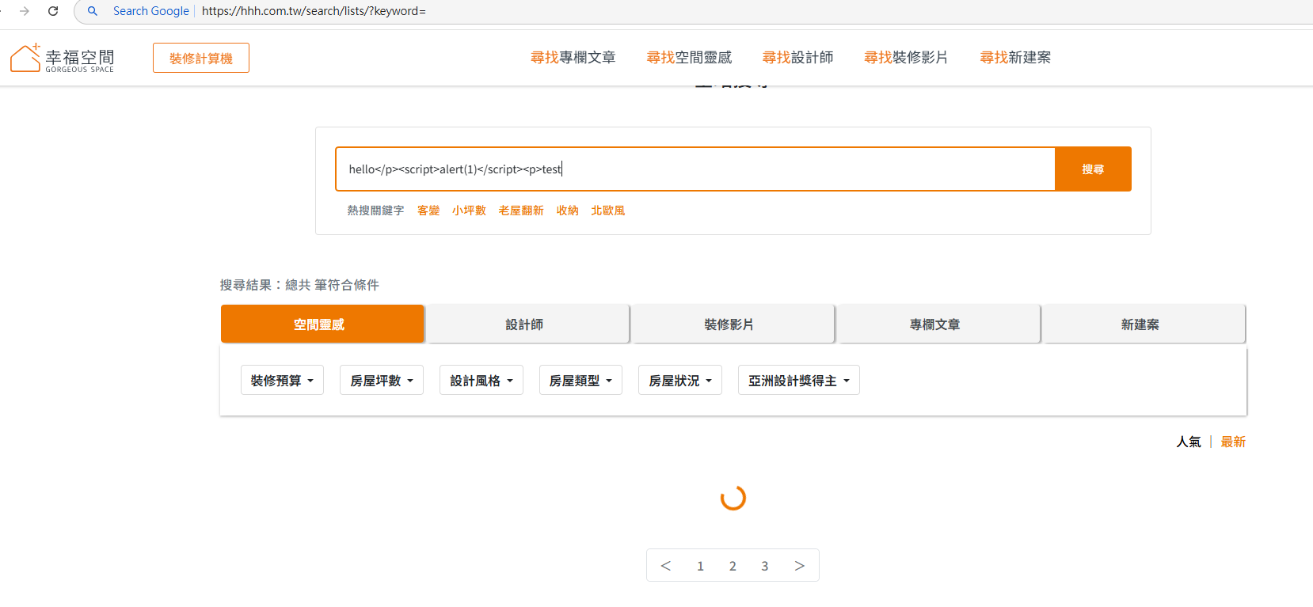The height and width of the screenshot is (607, 1313).
Task: Click the Search Google label in address bar
Action: pos(150,11)
